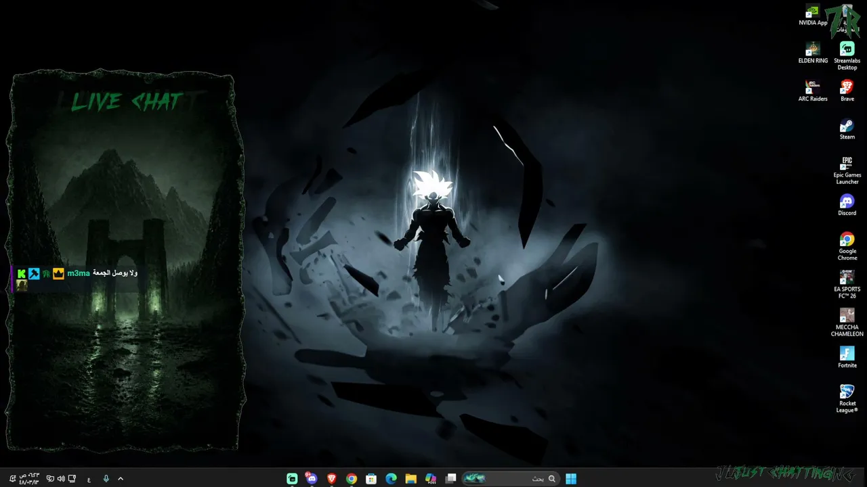867x487 pixels.
Task: Open the calendar from the taskbar clock
Action: 30,479
